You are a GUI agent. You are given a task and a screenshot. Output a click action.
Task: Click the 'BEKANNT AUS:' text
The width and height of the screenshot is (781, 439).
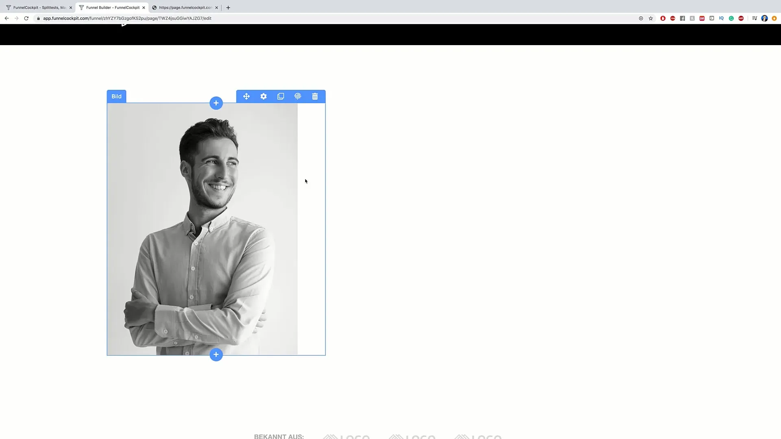coord(279,436)
